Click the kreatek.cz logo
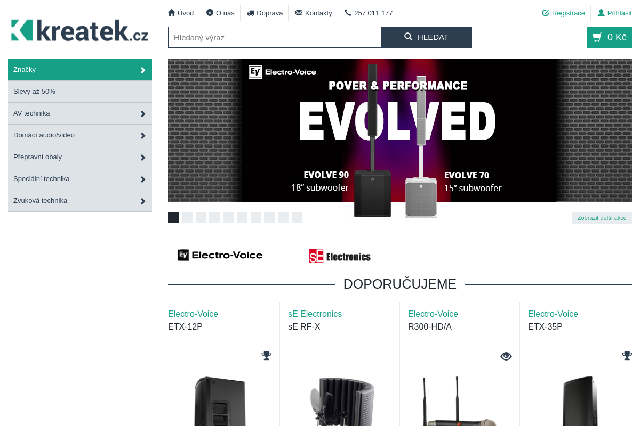 80,30
